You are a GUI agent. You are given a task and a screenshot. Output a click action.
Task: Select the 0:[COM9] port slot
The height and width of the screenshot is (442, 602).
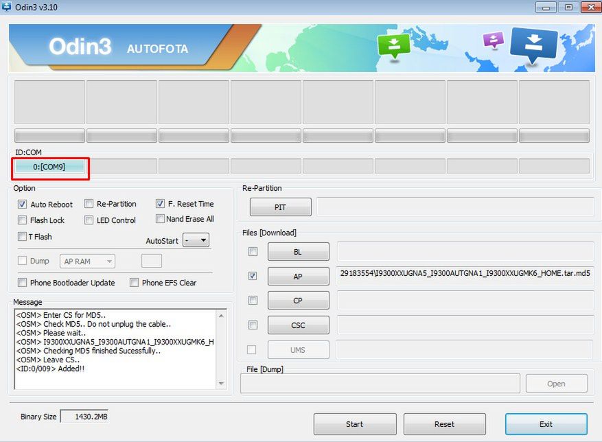(49, 167)
